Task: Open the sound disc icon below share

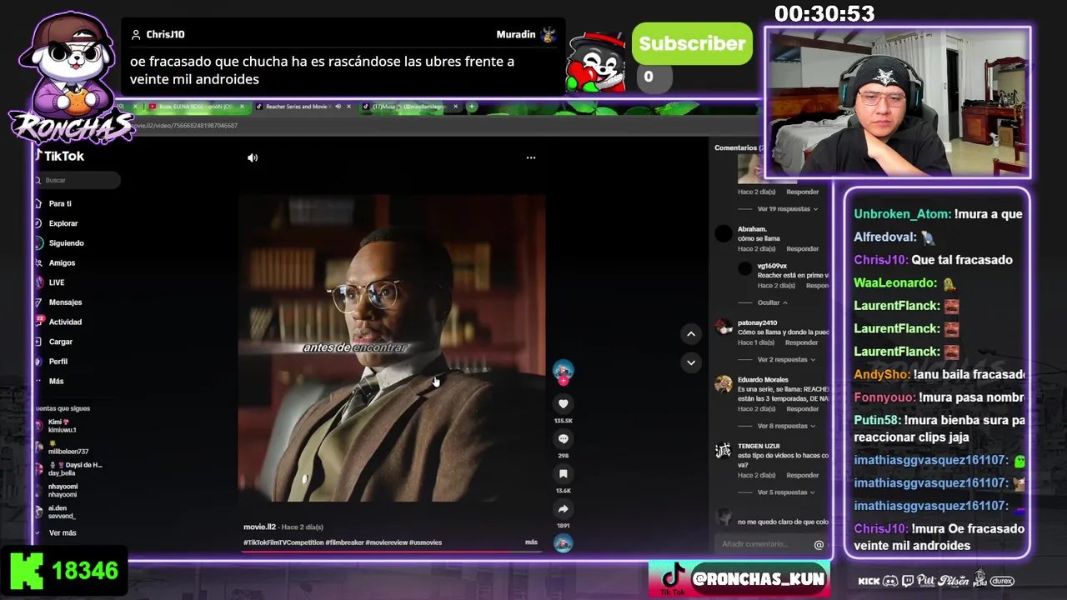Action: (x=564, y=543)
